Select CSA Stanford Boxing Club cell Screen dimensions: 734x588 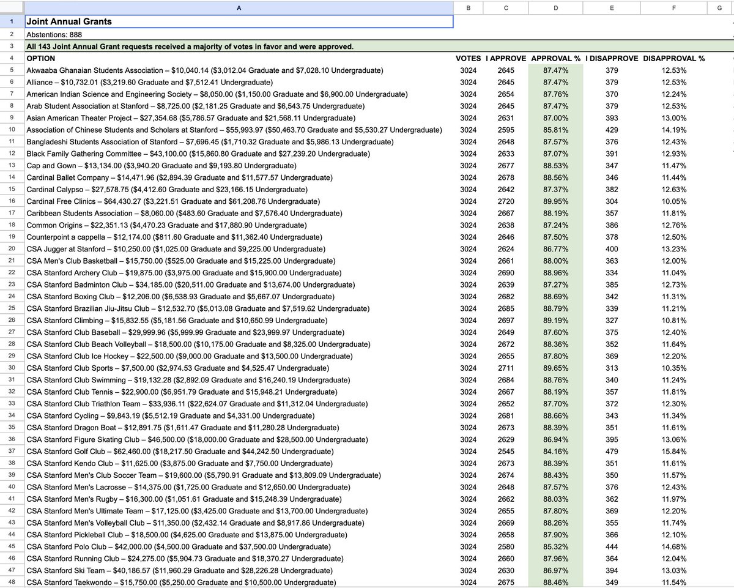(239, 297)
